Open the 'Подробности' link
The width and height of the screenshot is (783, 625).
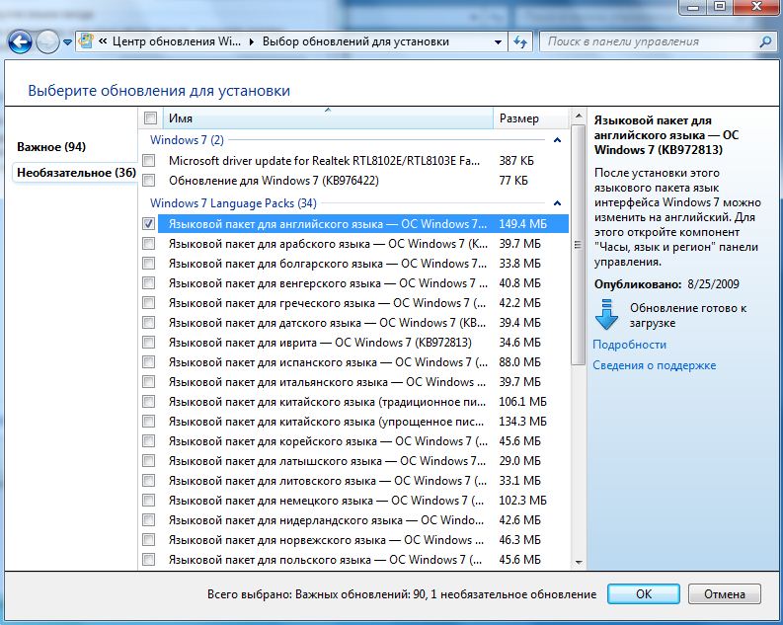click(629, 345)
